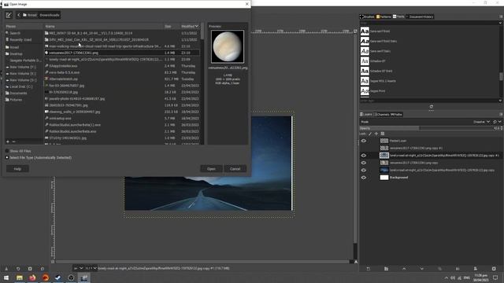
Task: Toggle the lock pixels brush icon
Action: tap(370, 134)
